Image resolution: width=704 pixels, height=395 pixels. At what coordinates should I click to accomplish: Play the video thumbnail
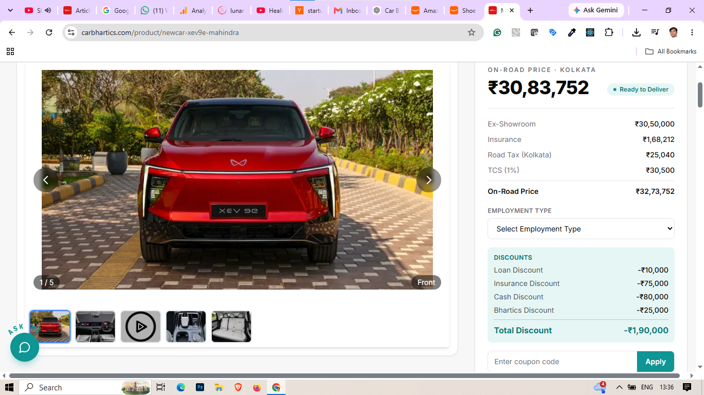(141, 327)
